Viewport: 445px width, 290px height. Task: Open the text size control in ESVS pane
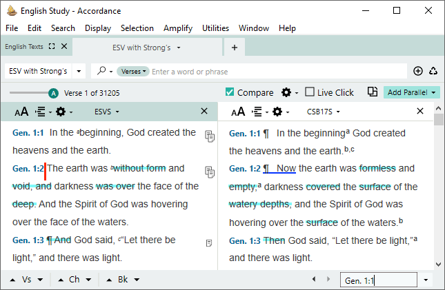(21, 112)
